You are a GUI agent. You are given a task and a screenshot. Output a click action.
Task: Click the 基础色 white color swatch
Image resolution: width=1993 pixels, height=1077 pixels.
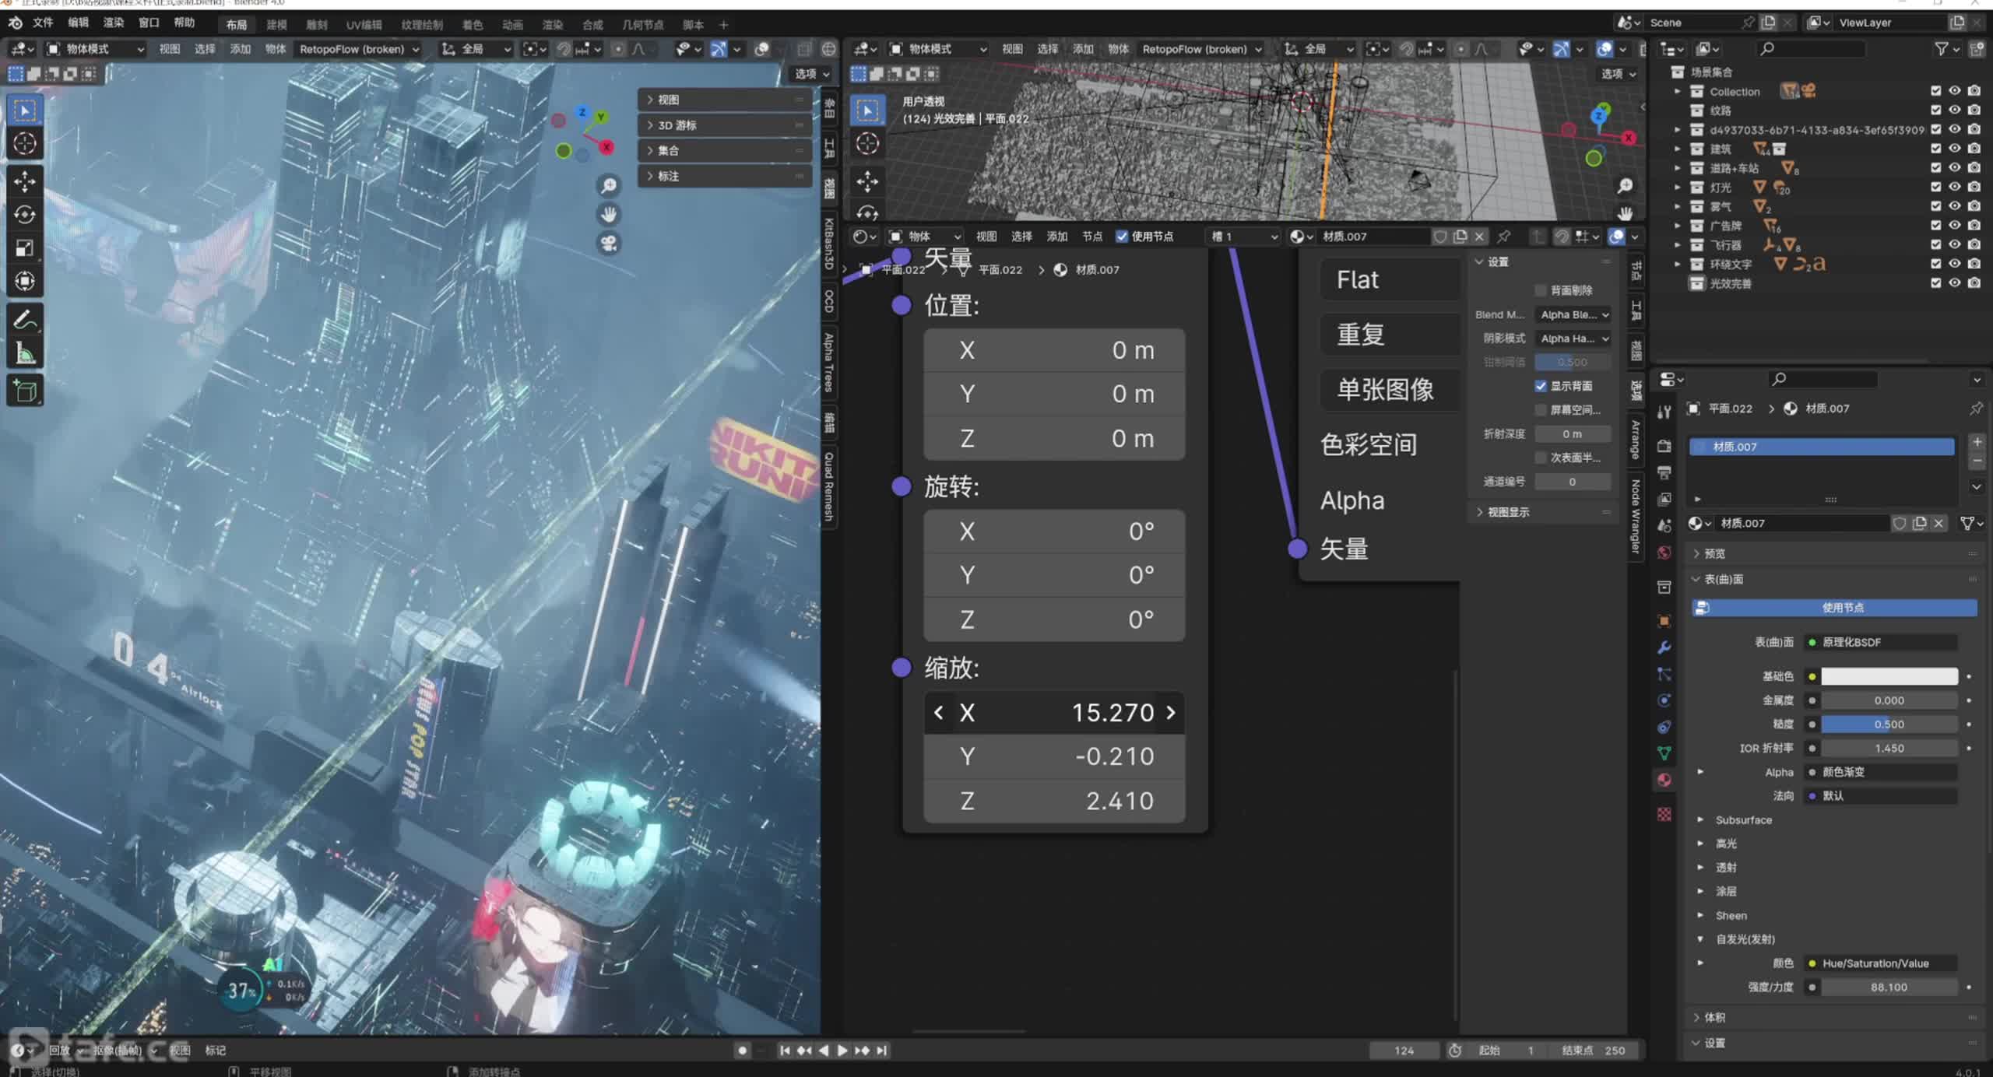[x=1889, y=676]
